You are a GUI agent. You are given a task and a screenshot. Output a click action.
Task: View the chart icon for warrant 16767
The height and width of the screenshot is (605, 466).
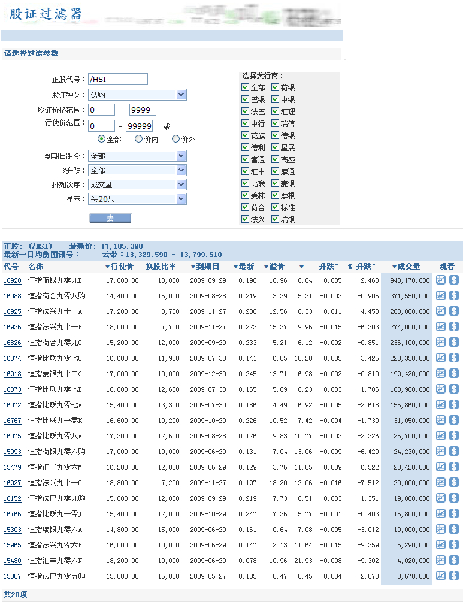pos(441,420)
